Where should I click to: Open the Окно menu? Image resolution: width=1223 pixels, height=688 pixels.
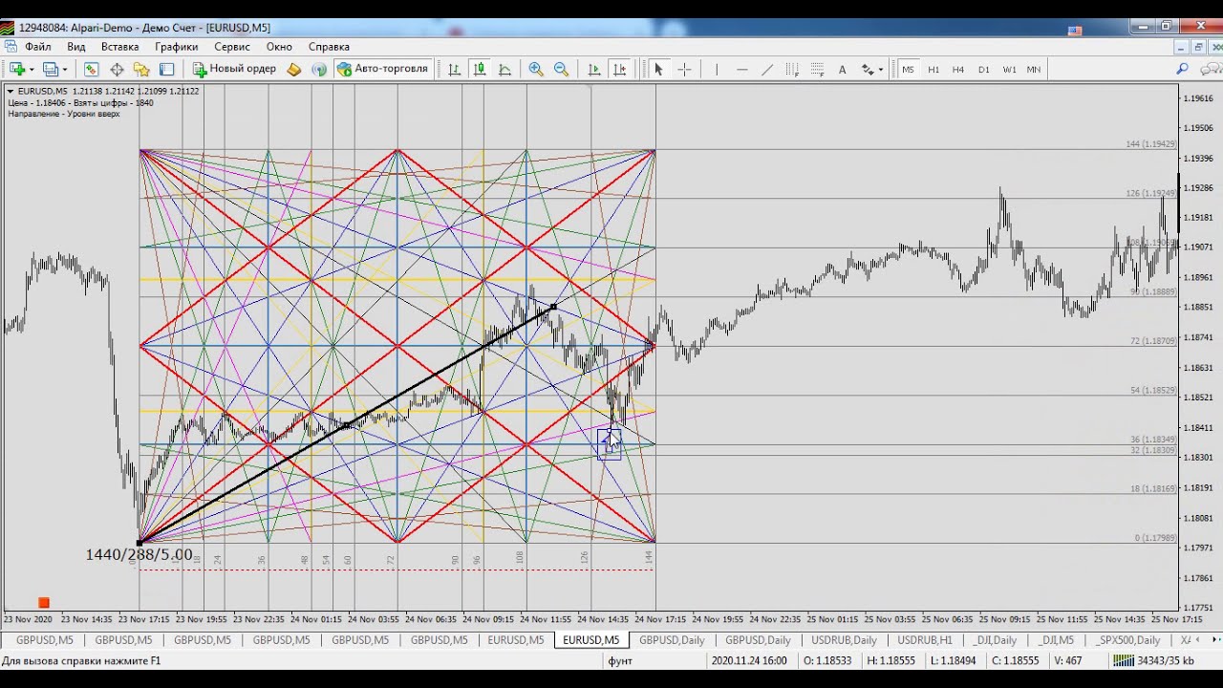pyautogui.click(x=279, y=46)
